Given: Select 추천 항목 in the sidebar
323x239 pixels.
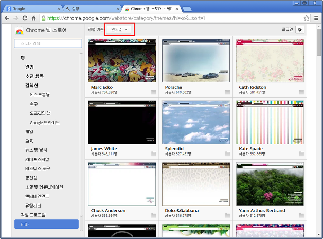Looking at the screenshot, I should pyautogui.click(x=34, y=76).
